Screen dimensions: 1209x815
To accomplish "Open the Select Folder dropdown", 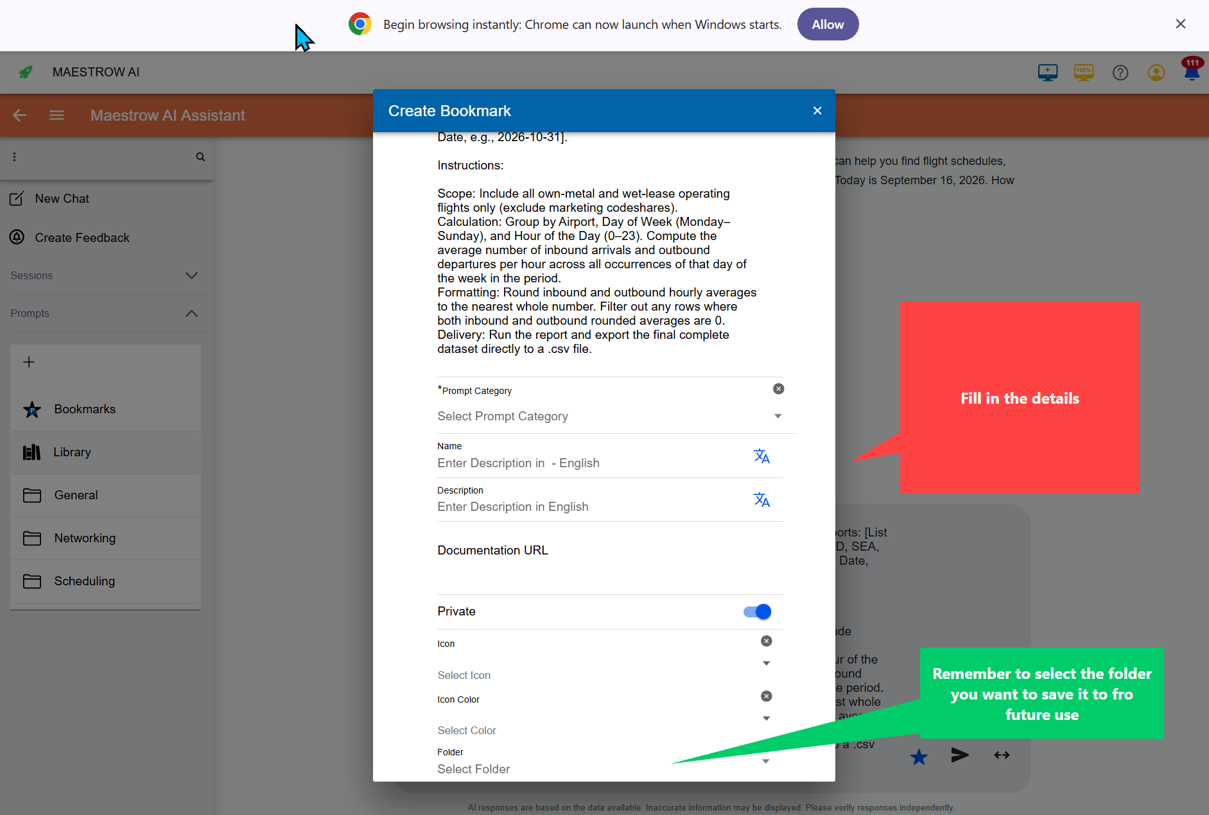I will (604, 766).
